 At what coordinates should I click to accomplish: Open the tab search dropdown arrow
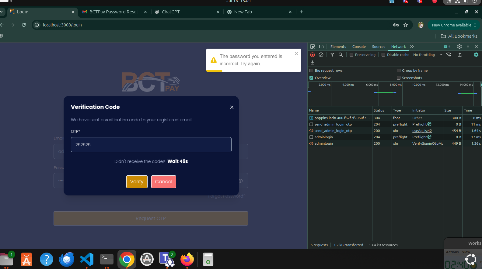click(2, 12)
